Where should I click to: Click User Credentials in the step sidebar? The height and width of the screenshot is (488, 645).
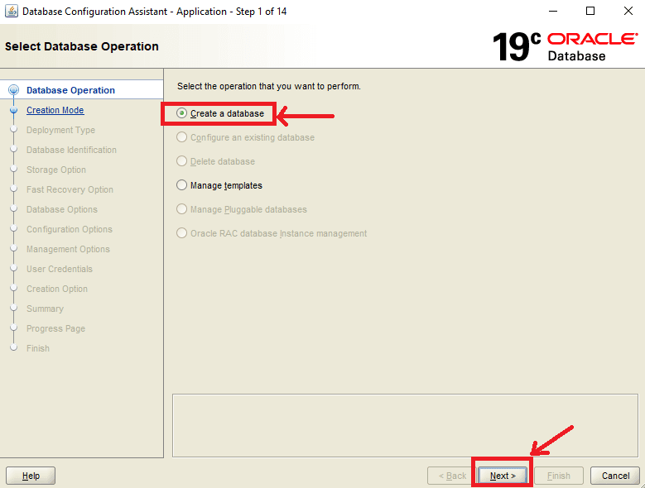[60, 269]
